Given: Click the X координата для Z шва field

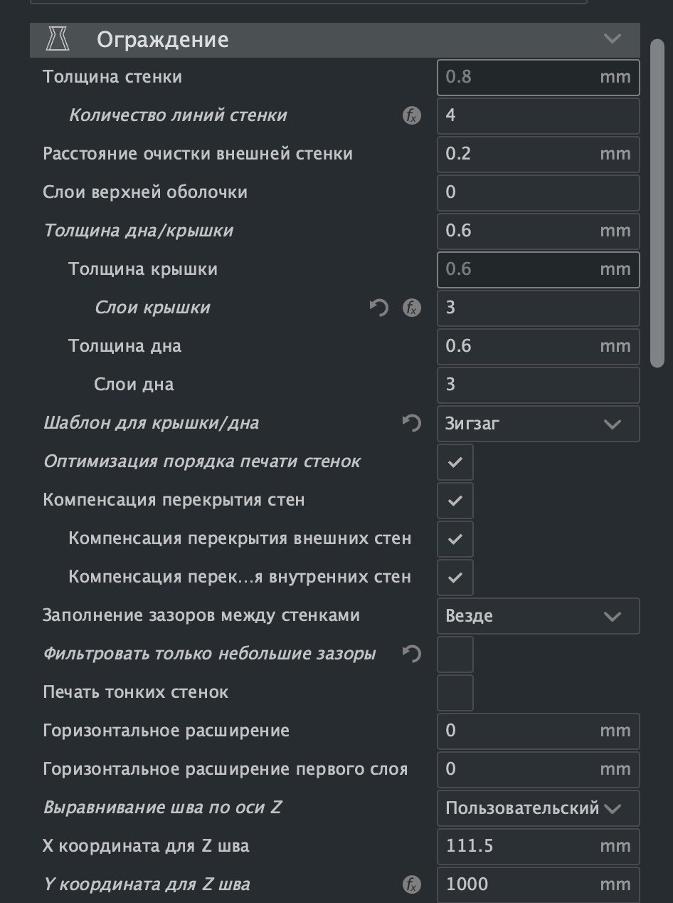Looking at the screenshot, I should pyautogui.click(x=539, y=847).
